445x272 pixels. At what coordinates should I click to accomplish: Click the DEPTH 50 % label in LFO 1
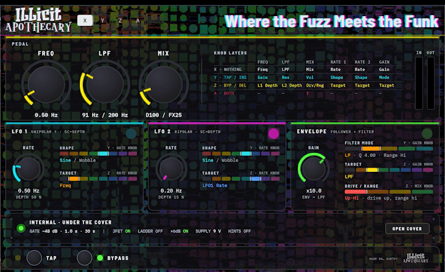point(28,197)
